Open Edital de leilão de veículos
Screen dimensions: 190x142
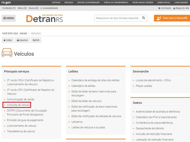click(x=87, y=101)
